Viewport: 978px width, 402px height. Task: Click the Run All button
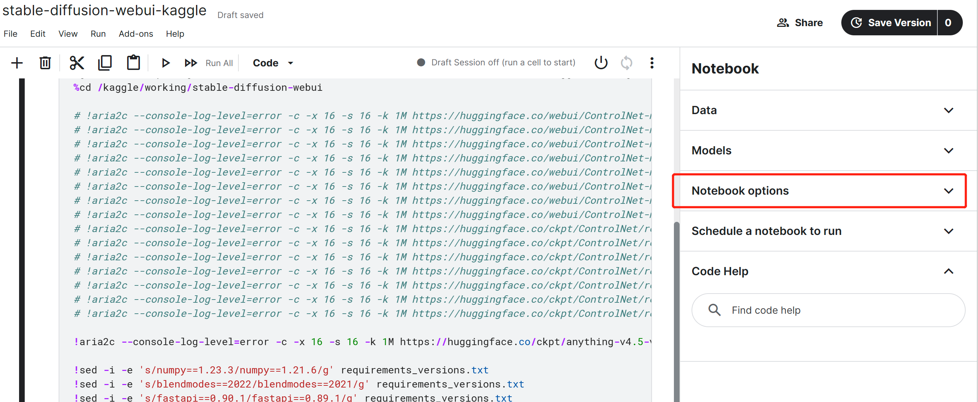point(208,63)
